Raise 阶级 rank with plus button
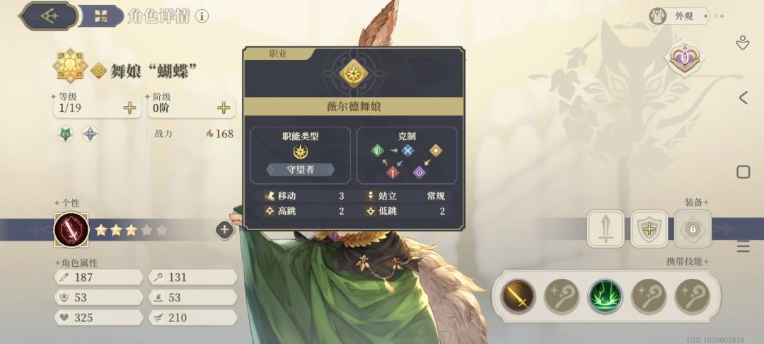Image resolution: width=764 pixels, height=344 pixels. point(224,108)
